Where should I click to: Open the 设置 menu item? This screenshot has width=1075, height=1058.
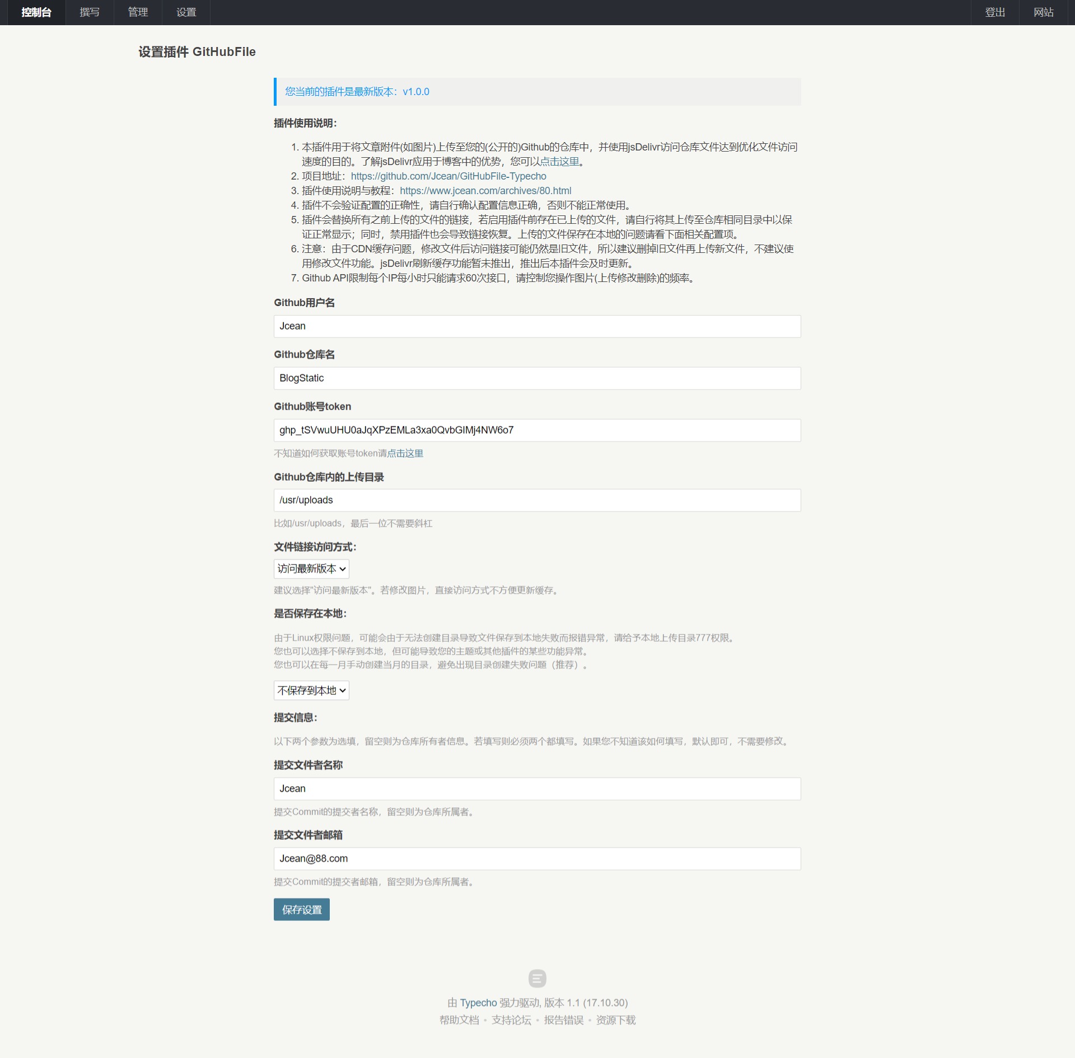185,12
